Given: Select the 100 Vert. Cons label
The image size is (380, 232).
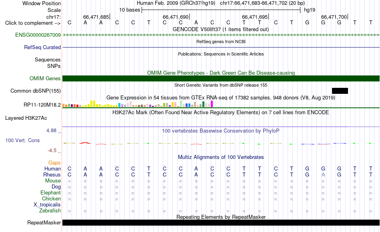Looking at the screenshot, I should (x=22, y=141).
